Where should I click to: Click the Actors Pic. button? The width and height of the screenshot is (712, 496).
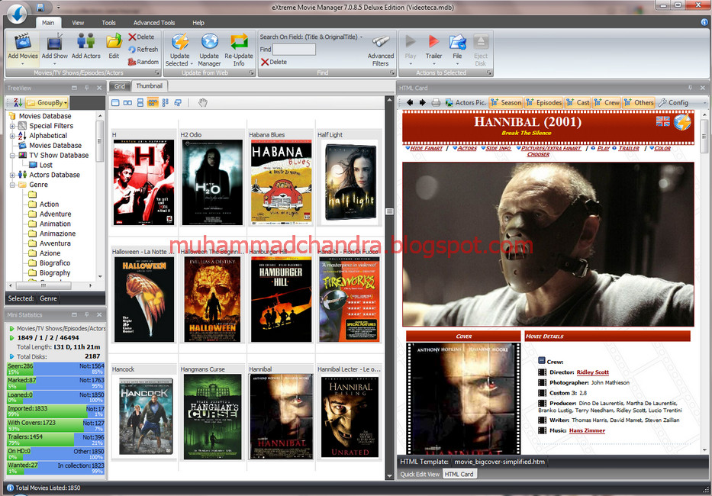pos(466,103)
